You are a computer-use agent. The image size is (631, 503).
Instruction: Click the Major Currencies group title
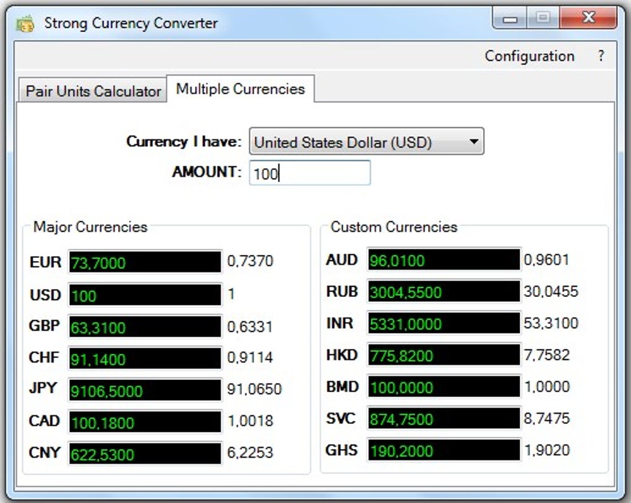90,227
